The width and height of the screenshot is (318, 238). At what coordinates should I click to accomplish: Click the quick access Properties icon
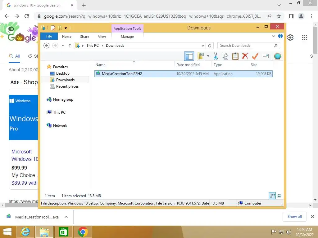tap(53, 28)
